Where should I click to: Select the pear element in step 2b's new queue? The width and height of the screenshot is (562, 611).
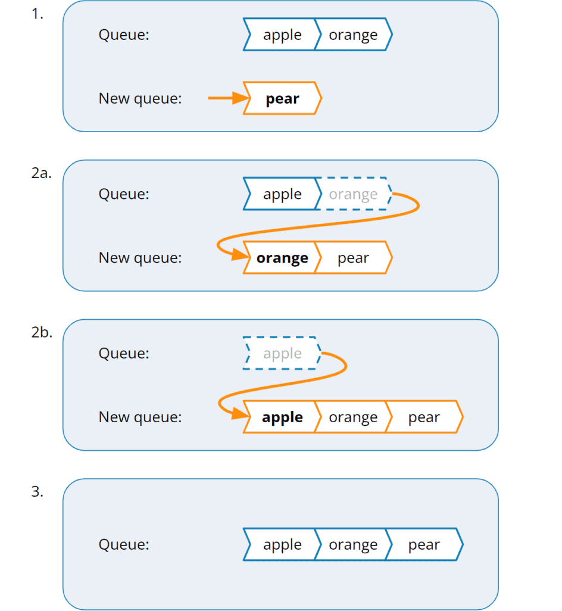coord(424,417)
